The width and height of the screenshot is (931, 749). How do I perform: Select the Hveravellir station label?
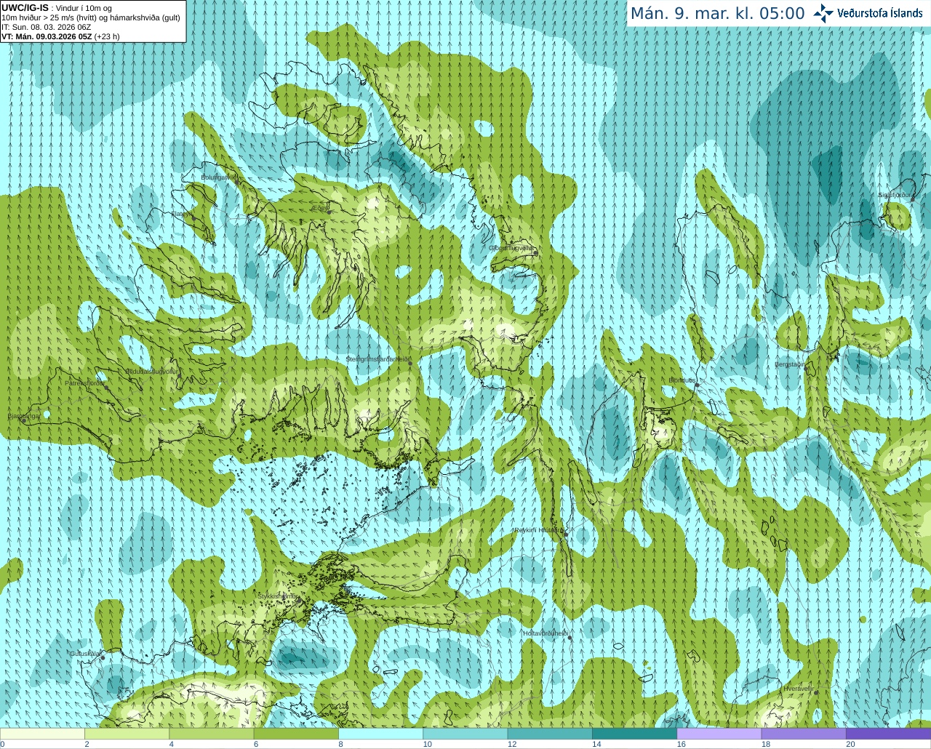[x=798, y=689]
